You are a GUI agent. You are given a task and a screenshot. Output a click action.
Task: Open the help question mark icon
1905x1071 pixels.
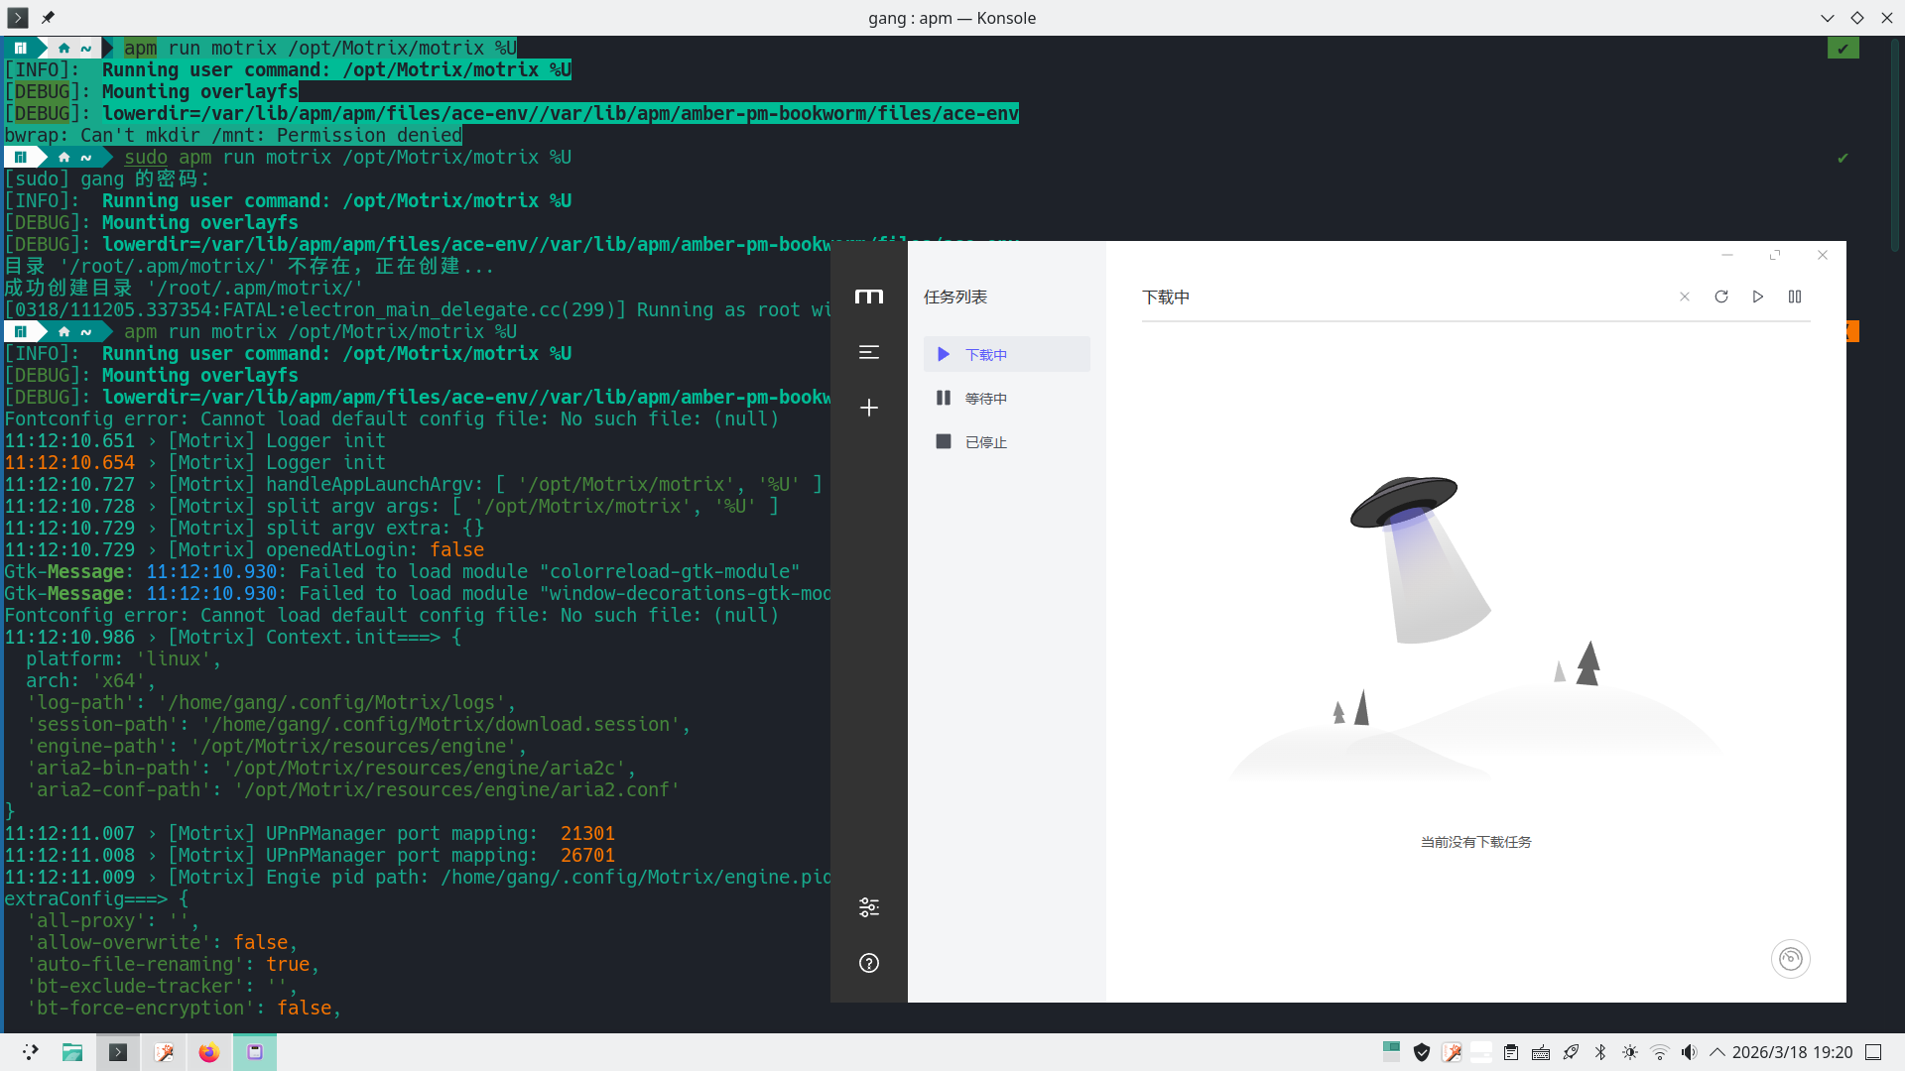pos(868,963)
